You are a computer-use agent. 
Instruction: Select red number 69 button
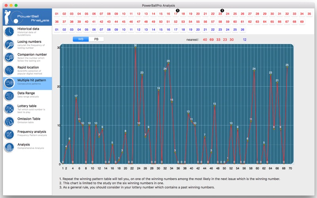click(302, 22)
